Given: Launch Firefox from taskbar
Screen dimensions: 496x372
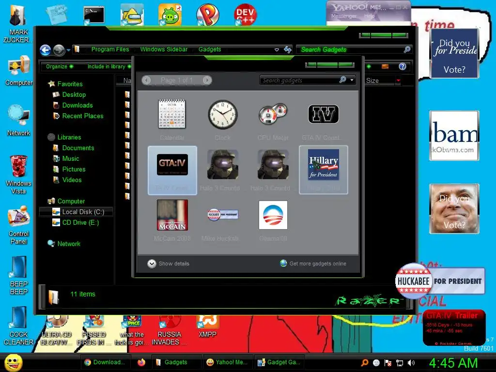Looking at the screenshot, I should tap(141, 362).
